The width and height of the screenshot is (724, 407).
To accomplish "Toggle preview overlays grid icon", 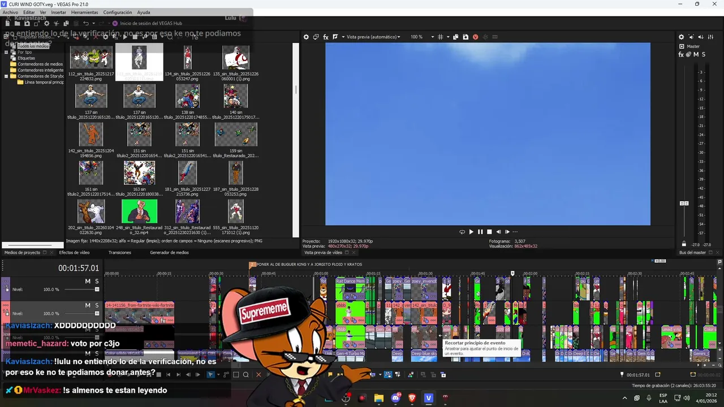I will click(440, 37).
